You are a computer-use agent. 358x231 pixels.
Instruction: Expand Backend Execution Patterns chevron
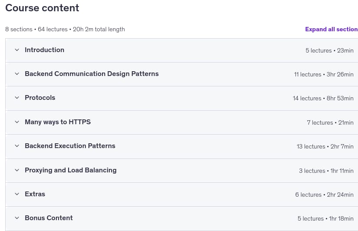(17, 146)
